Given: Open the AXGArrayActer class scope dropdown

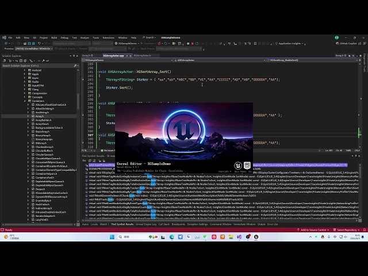Looking at the screenshot, I should pos(220,60).
